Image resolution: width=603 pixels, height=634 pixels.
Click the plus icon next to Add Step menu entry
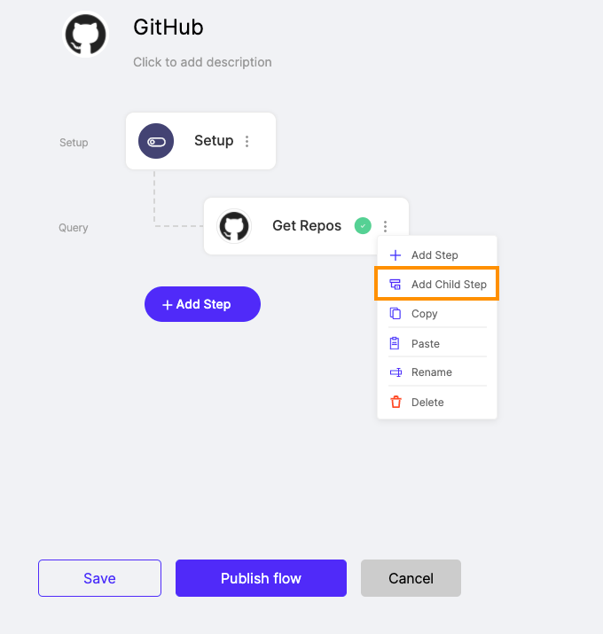[x=395, y=255]
